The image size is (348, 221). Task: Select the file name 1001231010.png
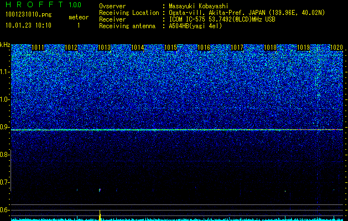pyautogui.click(x=29, y=14)
